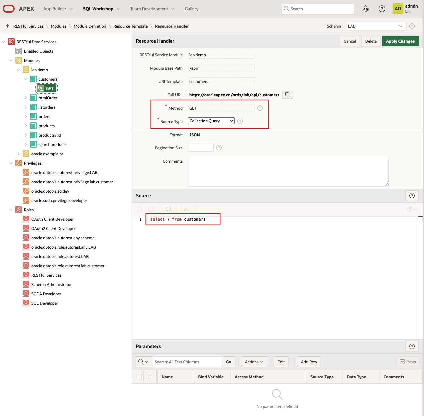Screen dimensions: 424x416
Task: Open the Source Type dropdown
Action: (x=211, y=121)
